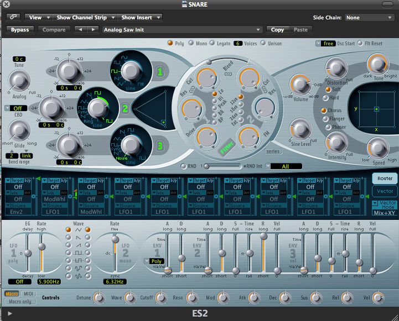Image resolution: width=399 pixels, height=321 pixels.
Task: Click the Copy button
Action: click(x=277, y=30)
